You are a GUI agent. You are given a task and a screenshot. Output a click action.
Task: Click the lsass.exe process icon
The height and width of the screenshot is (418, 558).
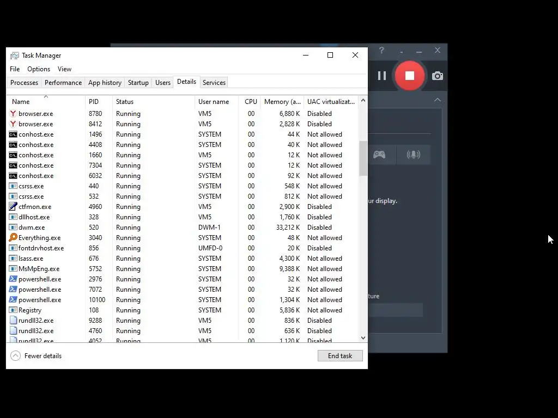pyautogui.click(x=13, y=259)
